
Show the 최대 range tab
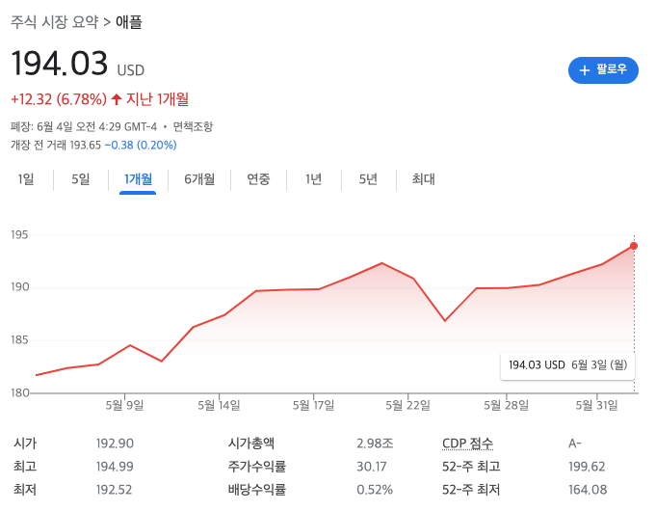coord(424,179)
